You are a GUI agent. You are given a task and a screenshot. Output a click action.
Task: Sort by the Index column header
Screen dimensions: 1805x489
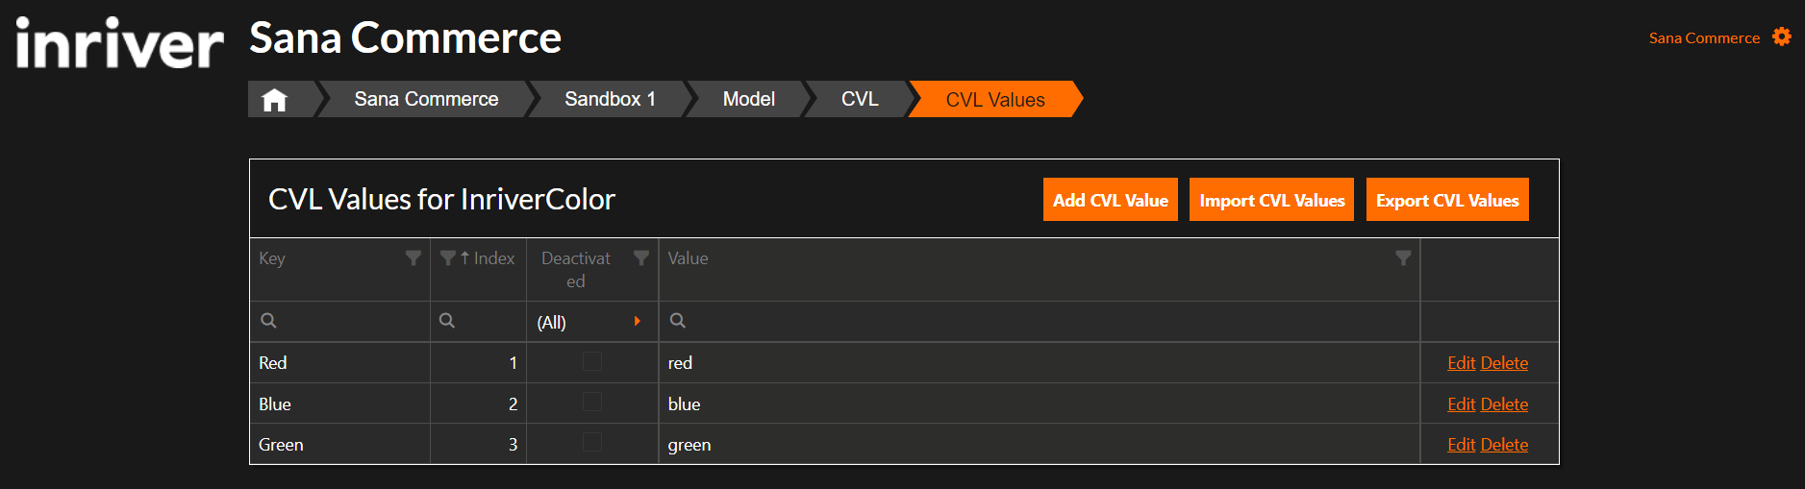(493, 258)
